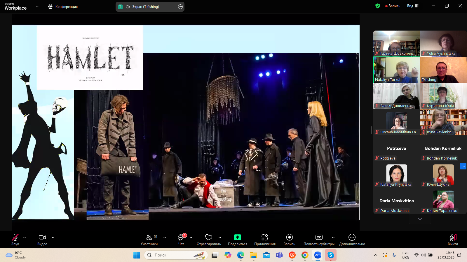Expand audio options arrow next to microphone
Image resolution: width=467 pixels, height=262 pixels.
point(25,237)
